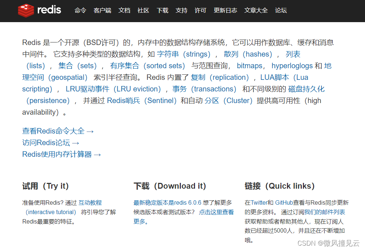This screenshot has height=250, width=365.
Task: Visit the 访问Redis论坛 link
Action: (51, 143)
